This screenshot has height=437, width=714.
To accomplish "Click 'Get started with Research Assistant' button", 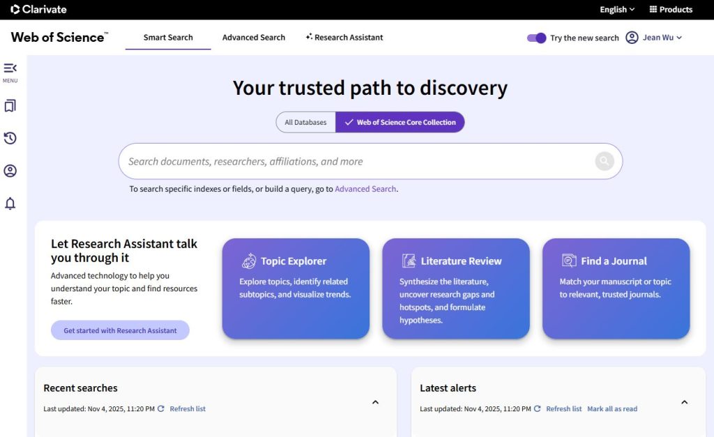I will [120, 330].
